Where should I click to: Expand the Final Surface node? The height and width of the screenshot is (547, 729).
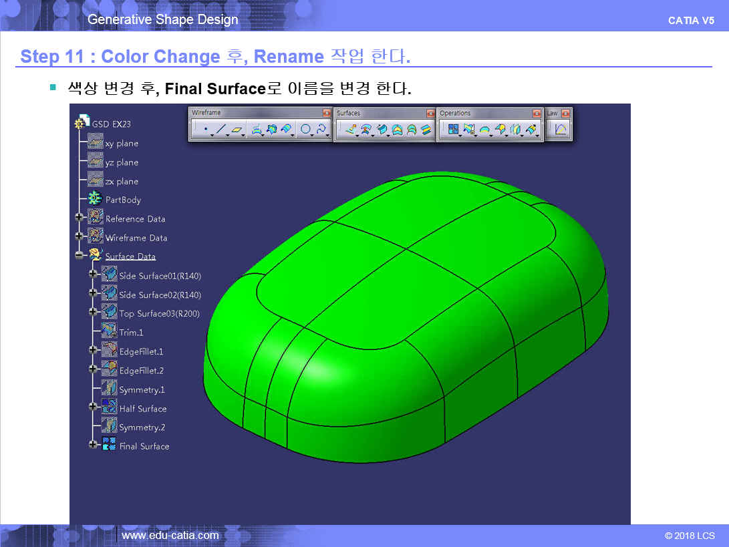[x=93, y=444]
